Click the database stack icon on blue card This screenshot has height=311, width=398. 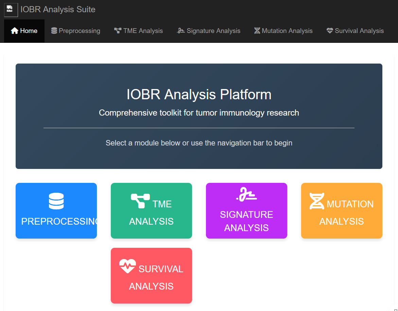click(x=56, y=201)
